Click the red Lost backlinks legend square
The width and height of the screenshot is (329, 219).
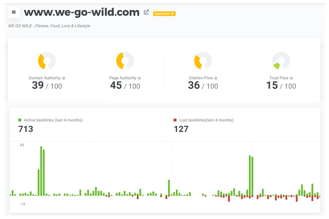175,120
